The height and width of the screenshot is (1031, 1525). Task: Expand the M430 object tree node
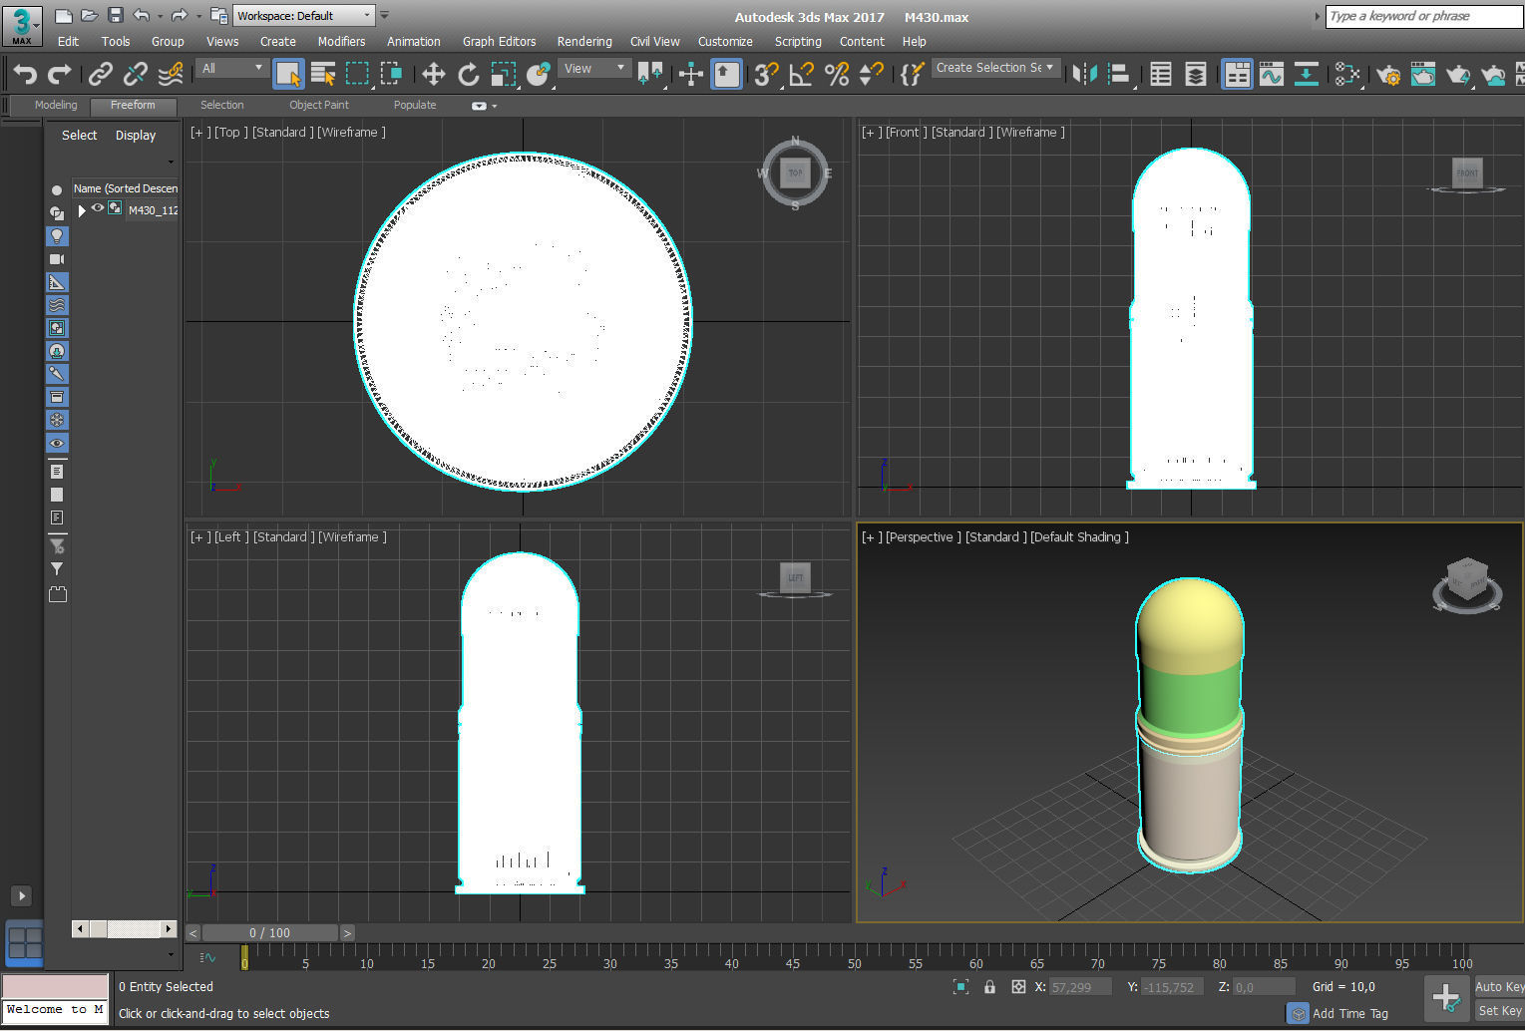pyautogui.click(x=82, y=210)
